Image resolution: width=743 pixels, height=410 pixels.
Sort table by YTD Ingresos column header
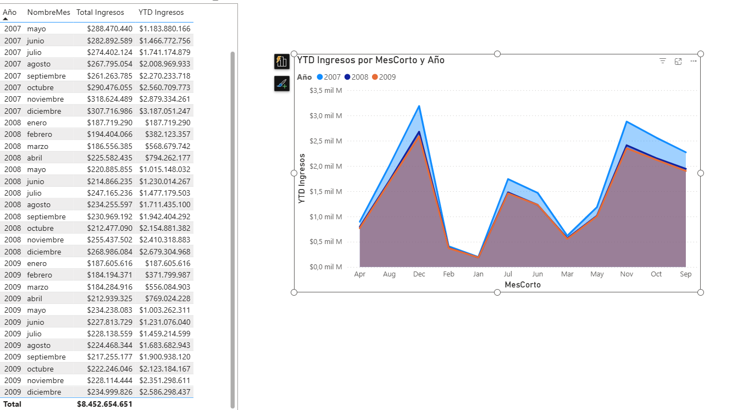pyautogui.click(x=161, y=12)
